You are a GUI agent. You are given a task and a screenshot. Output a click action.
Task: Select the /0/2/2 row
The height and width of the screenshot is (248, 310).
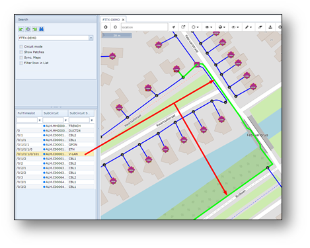(x=56, y=173)
